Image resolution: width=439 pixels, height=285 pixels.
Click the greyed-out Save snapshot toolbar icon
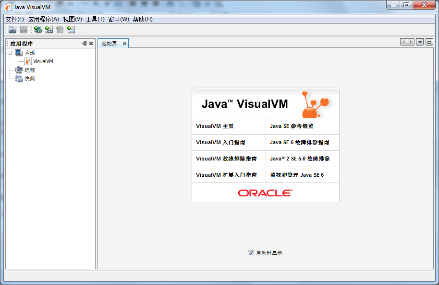pyautogui.click(x=24, y=30)
